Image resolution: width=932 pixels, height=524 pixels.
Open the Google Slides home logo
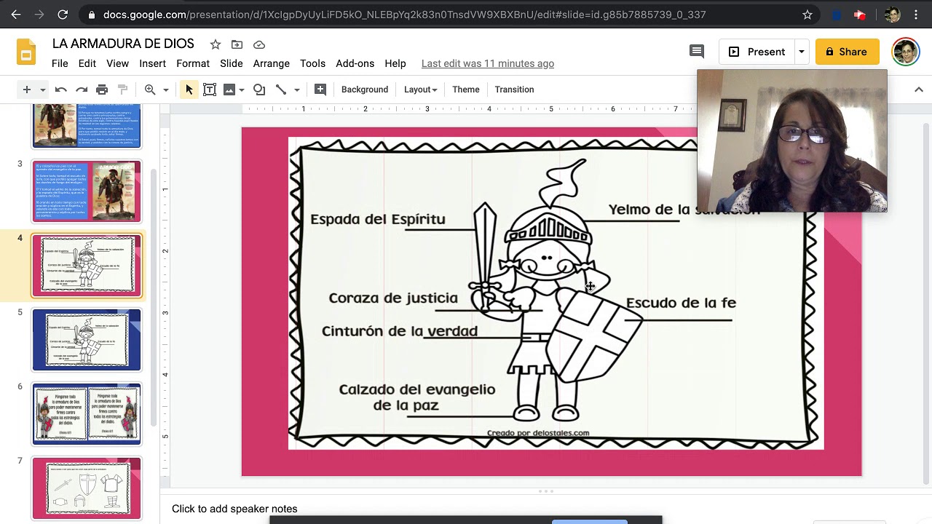[x=25, y=52]
